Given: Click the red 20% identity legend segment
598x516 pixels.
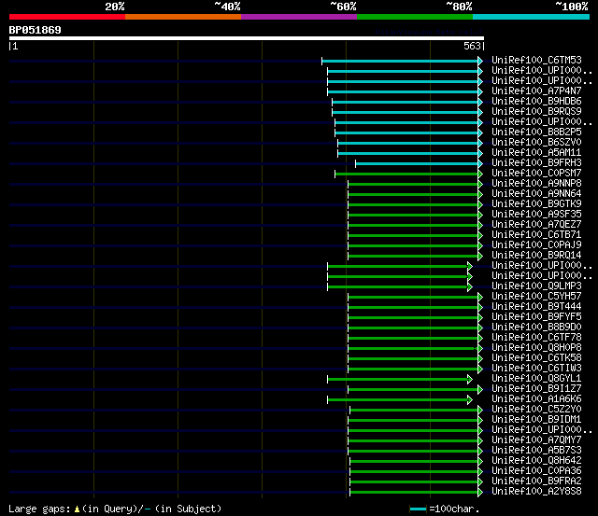Looking at the screenshot, I should [x=67, y=17].
